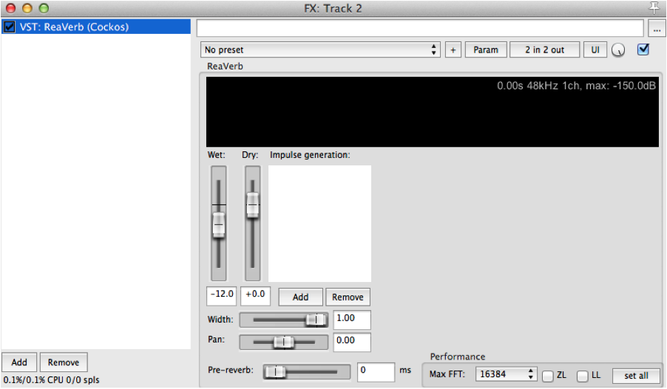
Task: Click the Impulse generation list box
Action: 319,224
